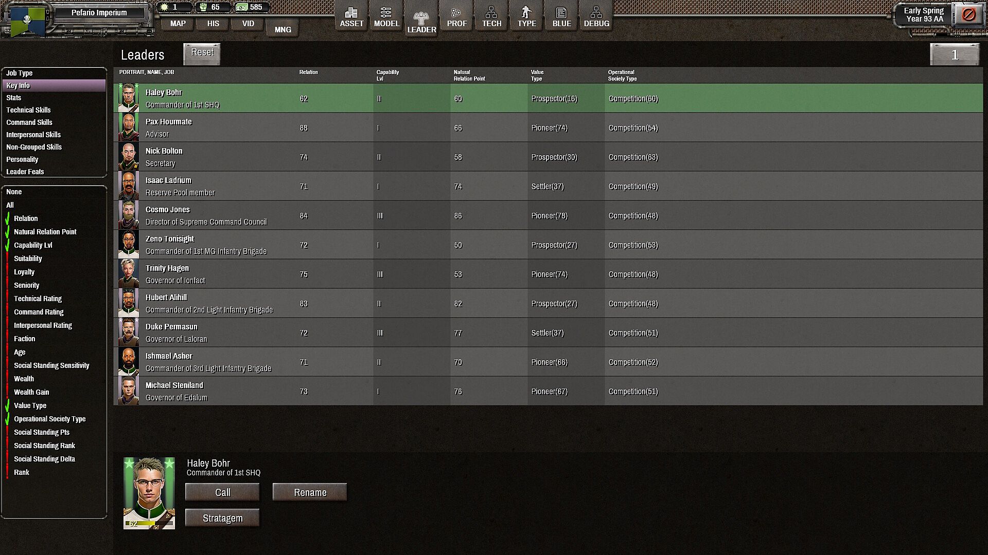Open the MODEL designer icon

point(386,17)
